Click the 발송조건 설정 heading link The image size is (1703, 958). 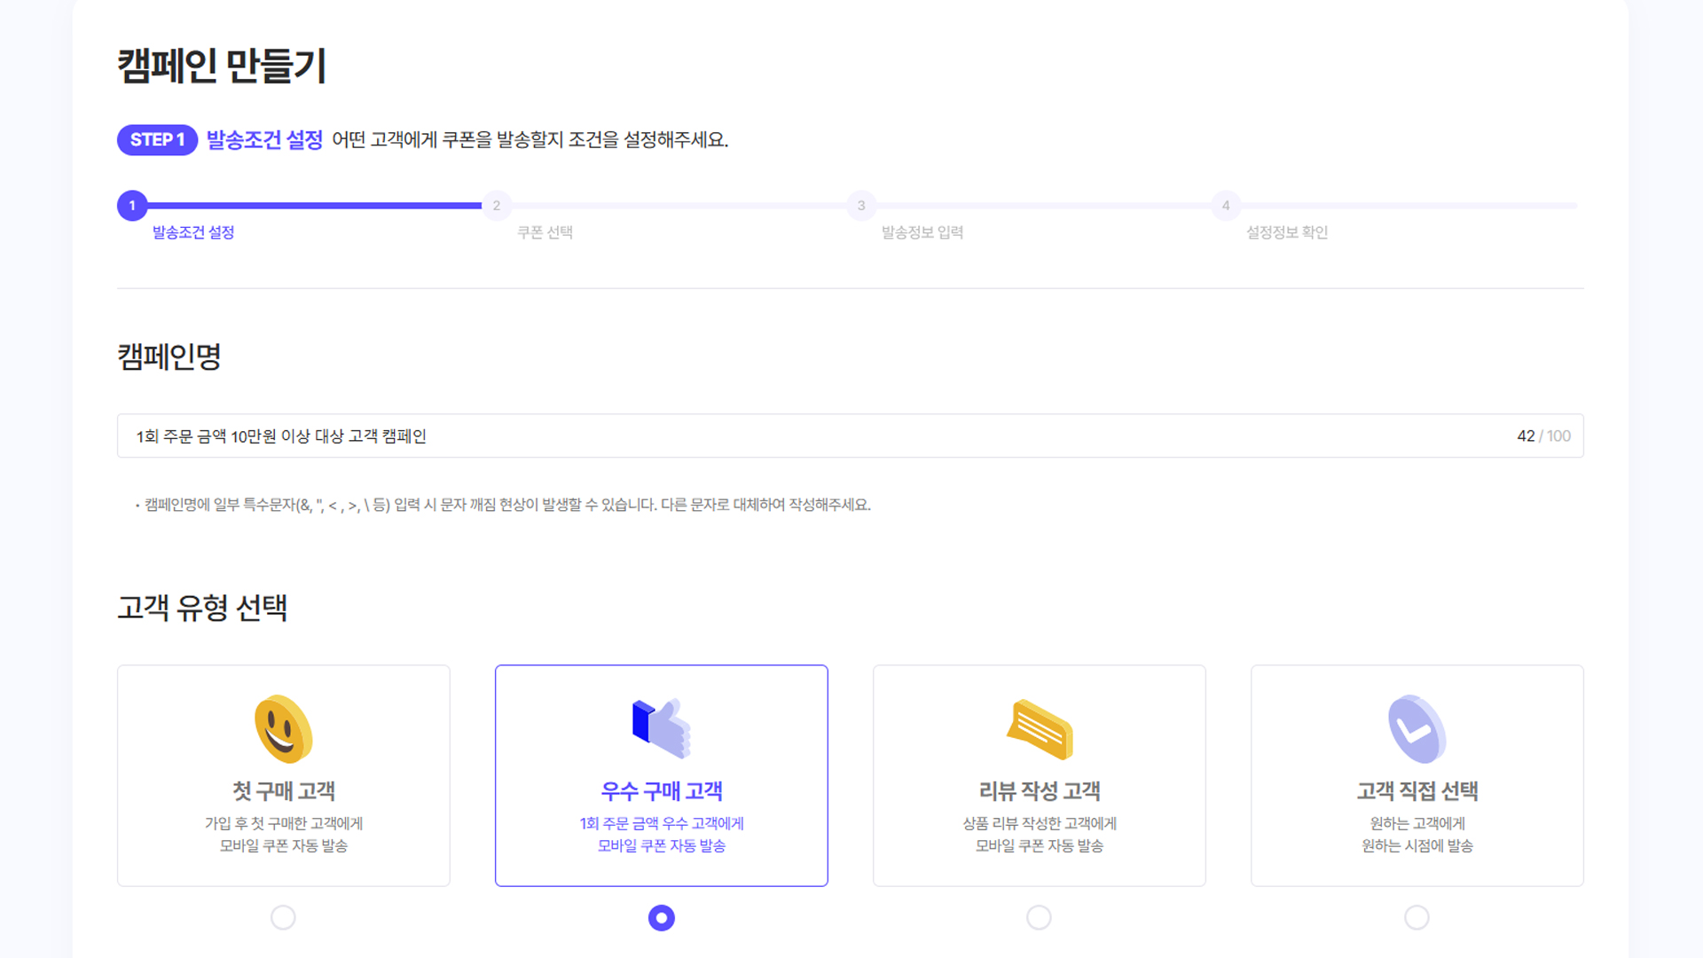(x=264, y=140)
